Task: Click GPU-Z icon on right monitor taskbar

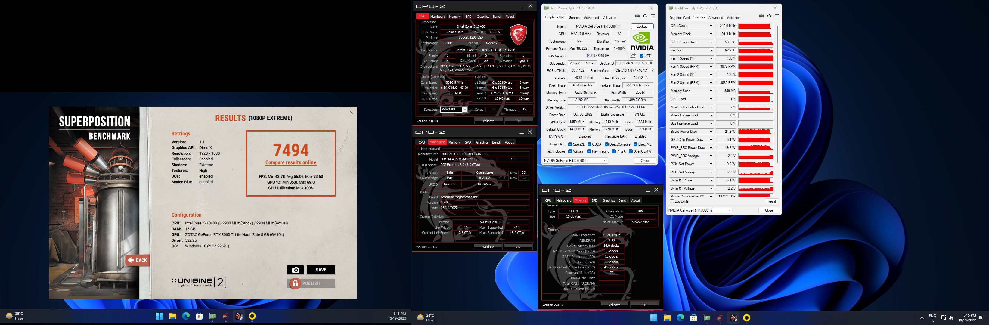Action: (x=707, y=318)
